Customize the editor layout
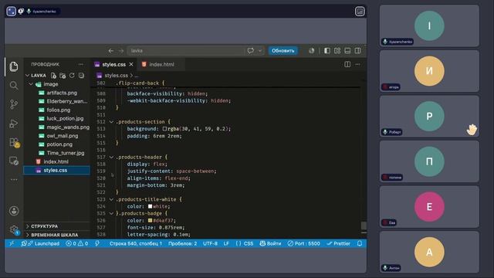Image resolution: width=494 pixels, height=278 pixels. pos(337,50)
